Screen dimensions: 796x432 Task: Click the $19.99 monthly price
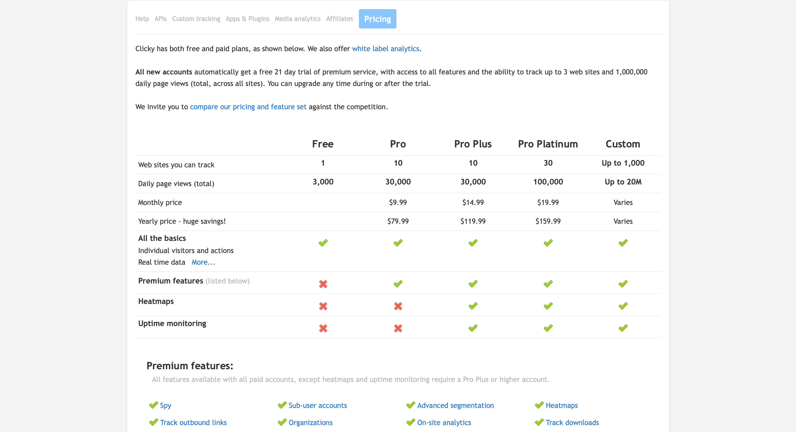pos(548,202)
